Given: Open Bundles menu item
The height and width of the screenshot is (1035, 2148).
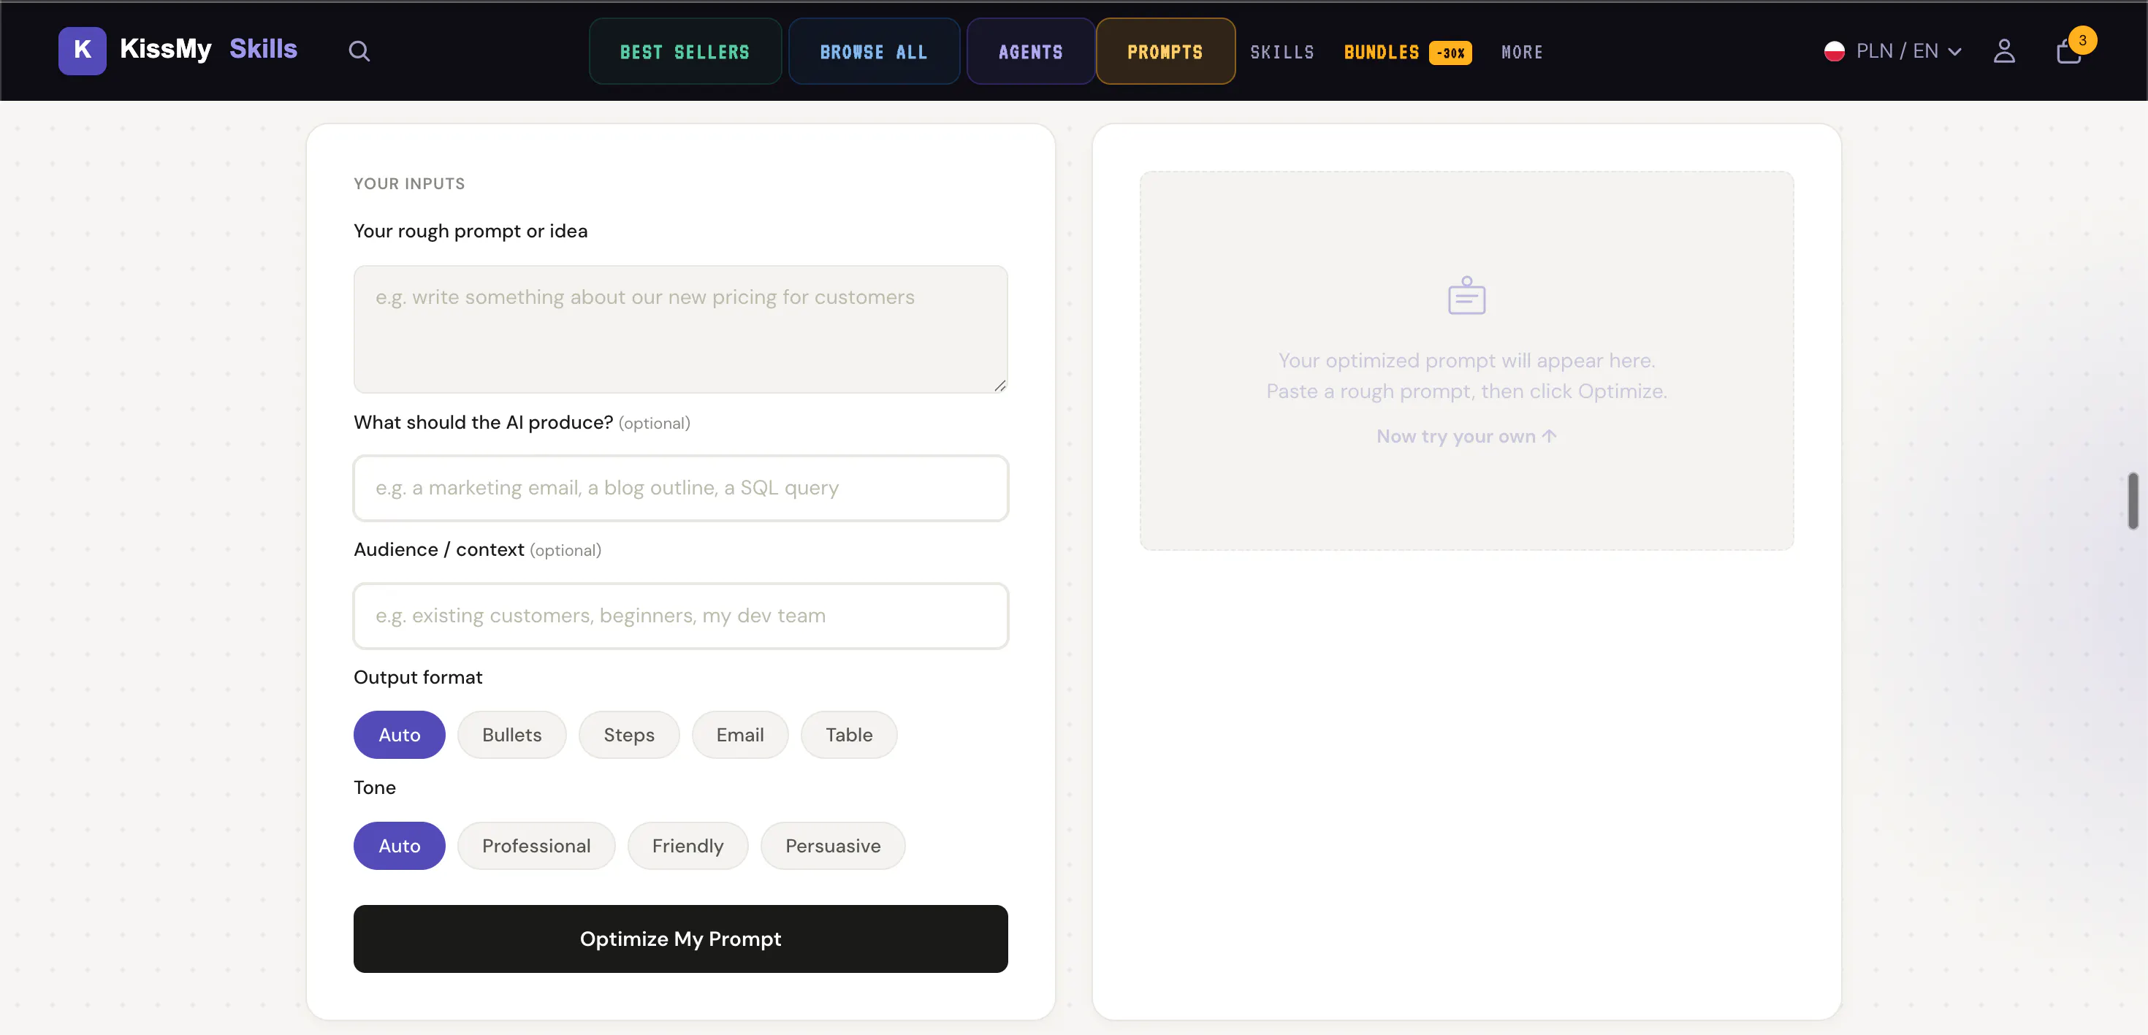Looking at the screenshot, I should pos(1381,53).
